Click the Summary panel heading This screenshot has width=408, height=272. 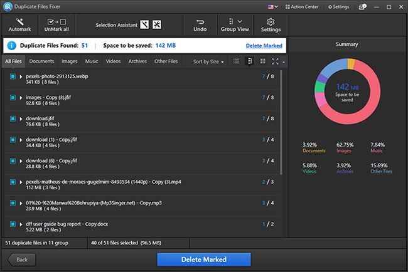347,44
